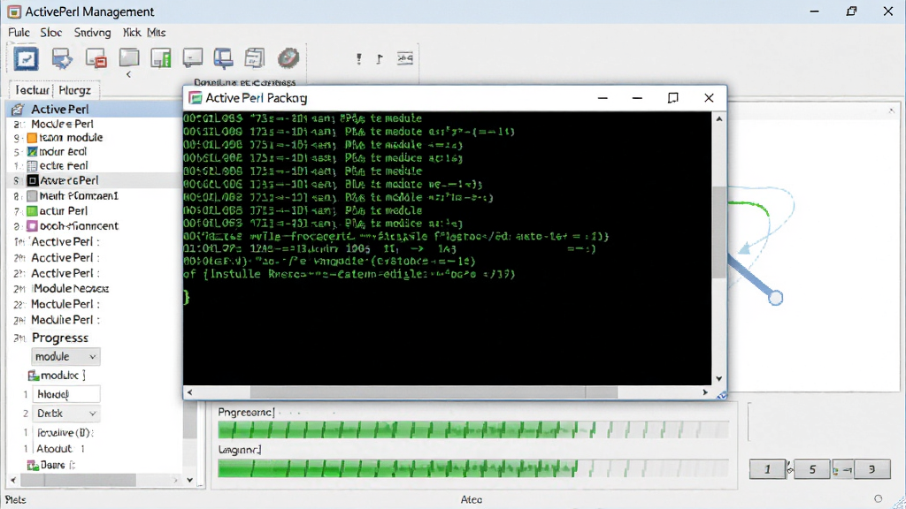906x509 pixels.
Task: Click the console's horizontal scrollbar thumb
Action: tap(434, 392)
